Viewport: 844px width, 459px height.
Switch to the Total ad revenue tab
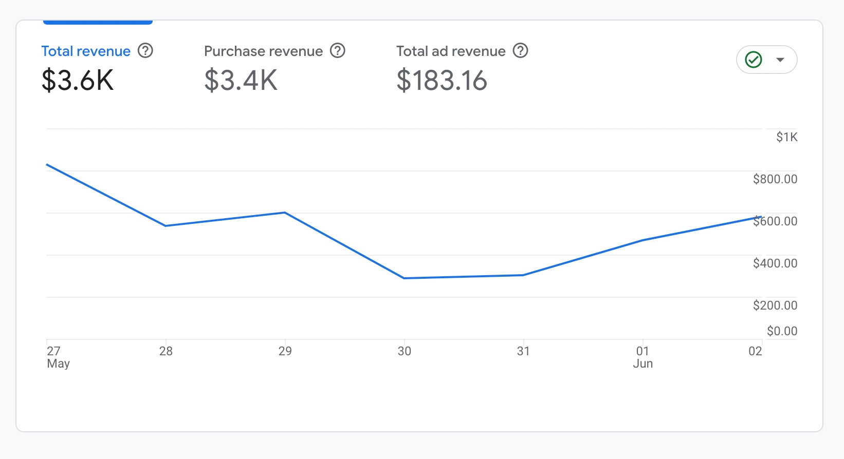point(451,51)
